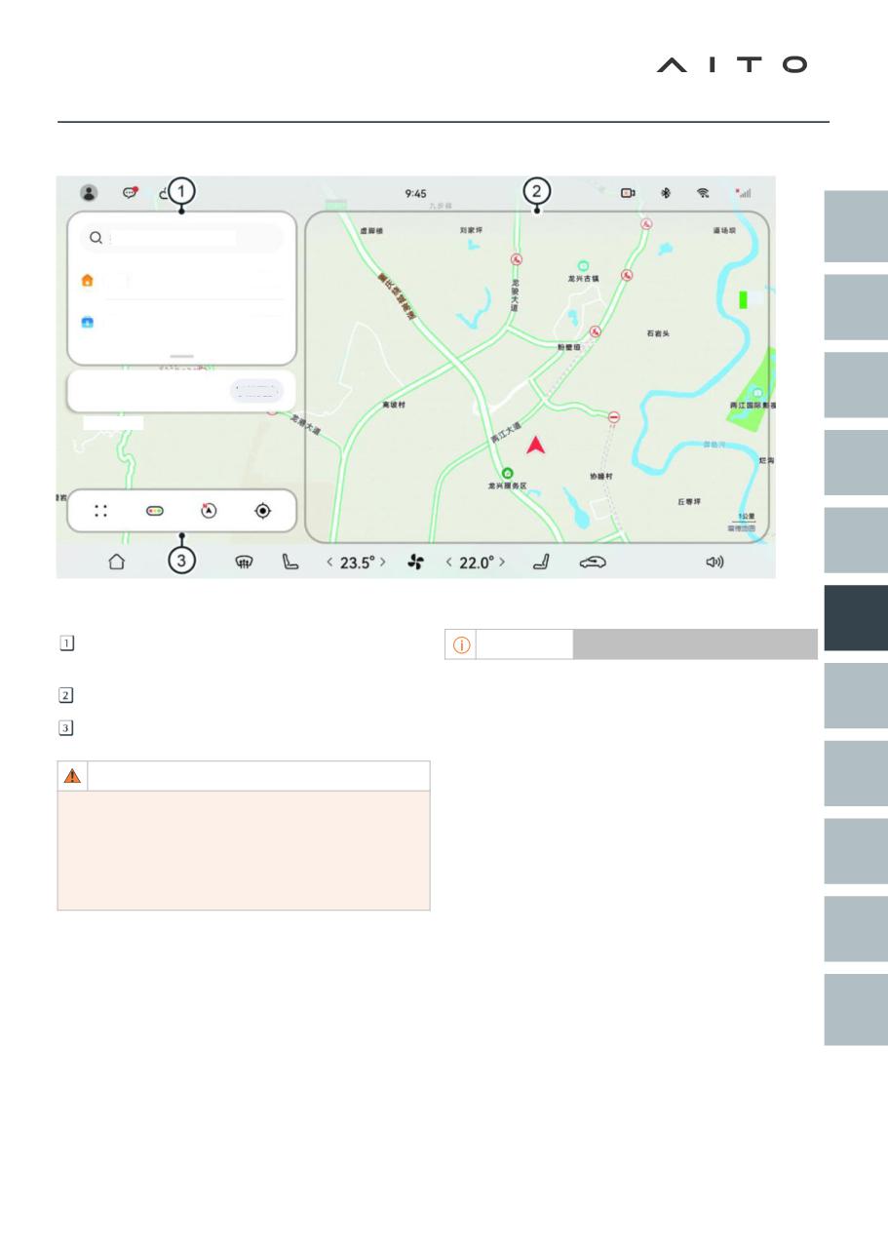888x1243 pixels.
Task: Tap the map scale bar
Action: [748, 518]
